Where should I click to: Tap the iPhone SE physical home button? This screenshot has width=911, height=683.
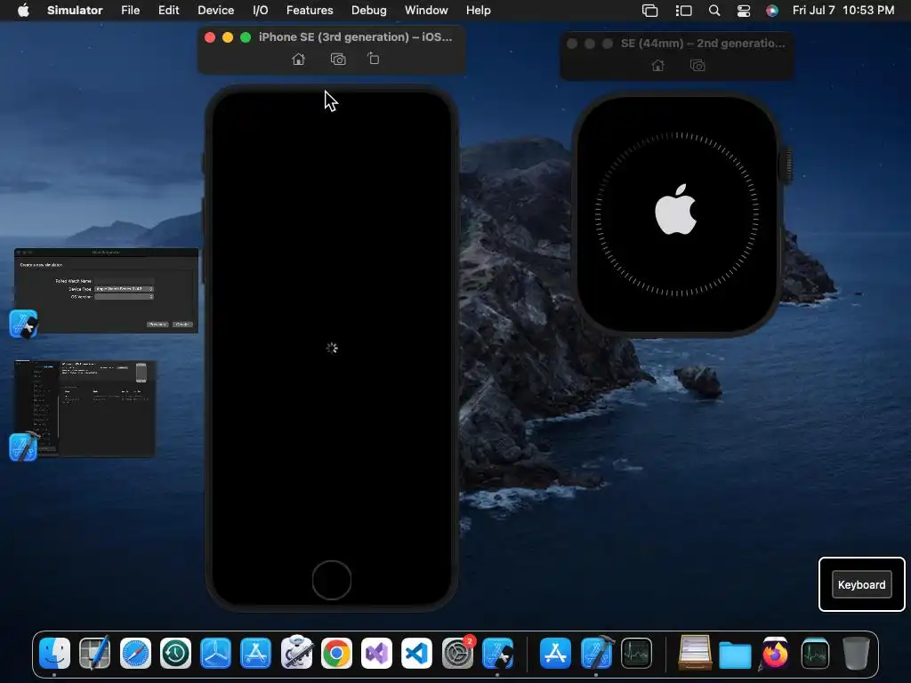pos(332,580)
